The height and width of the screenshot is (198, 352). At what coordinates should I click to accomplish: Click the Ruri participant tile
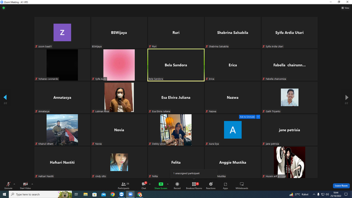[x=176, y=32]
